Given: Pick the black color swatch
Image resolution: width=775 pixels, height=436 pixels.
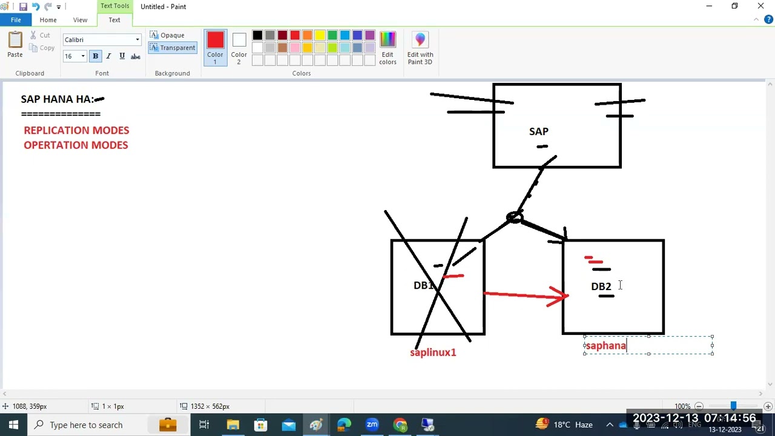Looking at the screenshot, I should pos(257,36).
